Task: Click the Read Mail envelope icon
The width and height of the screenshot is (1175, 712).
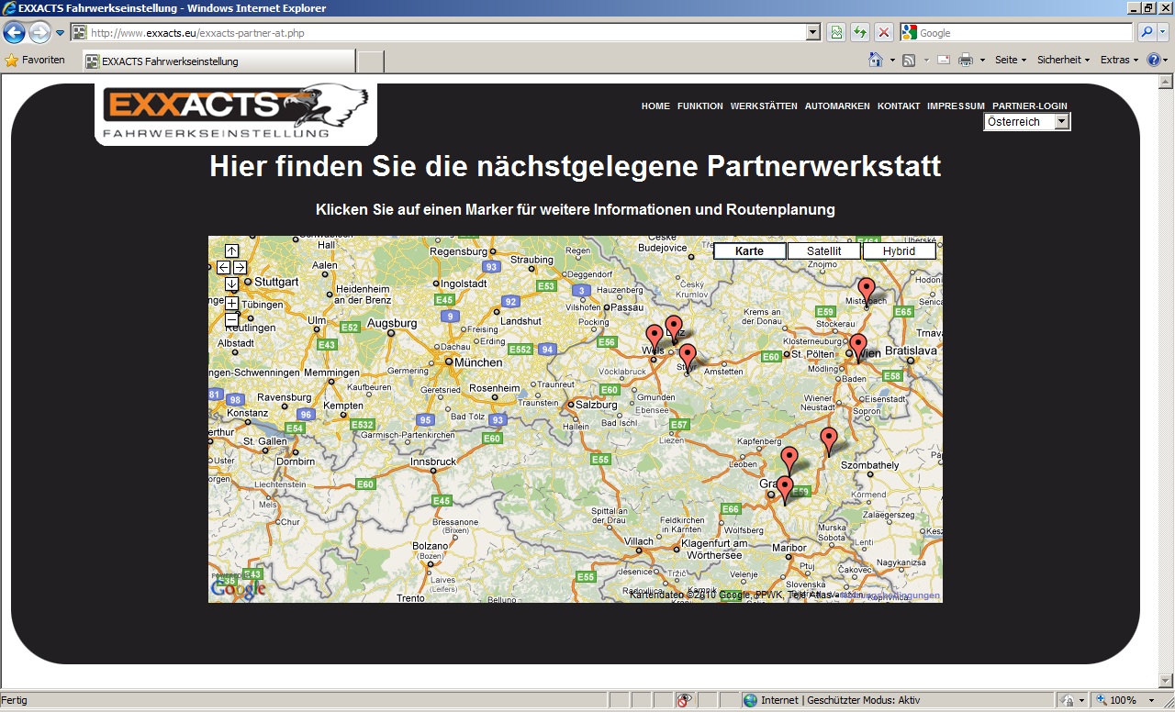Action: click(943, 61)
